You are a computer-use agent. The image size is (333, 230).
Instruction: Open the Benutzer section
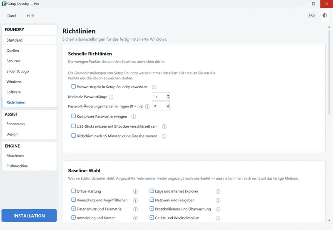(x=29, y=61)
